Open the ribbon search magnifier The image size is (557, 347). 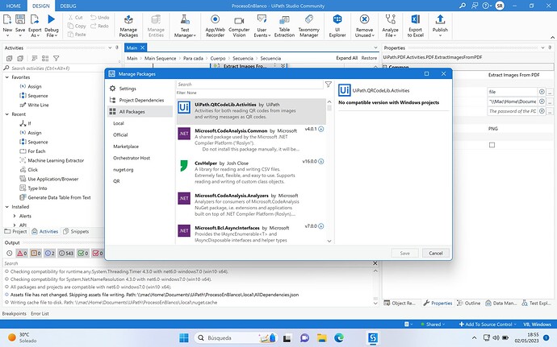tap(463, 6)
